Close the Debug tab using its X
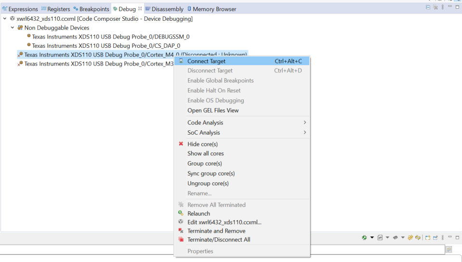 point(140,9)
